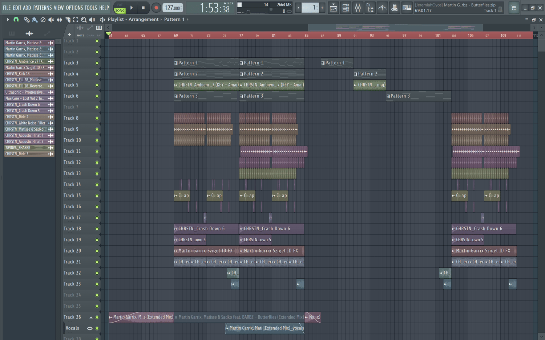Expand the Arrangement breadcrumb arrow
The width and height of the screenshot is (545, 340).
click(161, 20)
